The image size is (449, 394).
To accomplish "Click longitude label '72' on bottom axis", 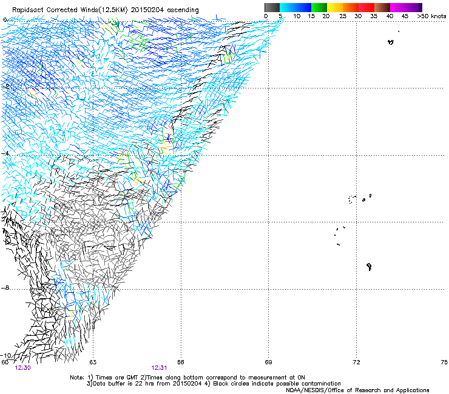I will coord(356,362).
